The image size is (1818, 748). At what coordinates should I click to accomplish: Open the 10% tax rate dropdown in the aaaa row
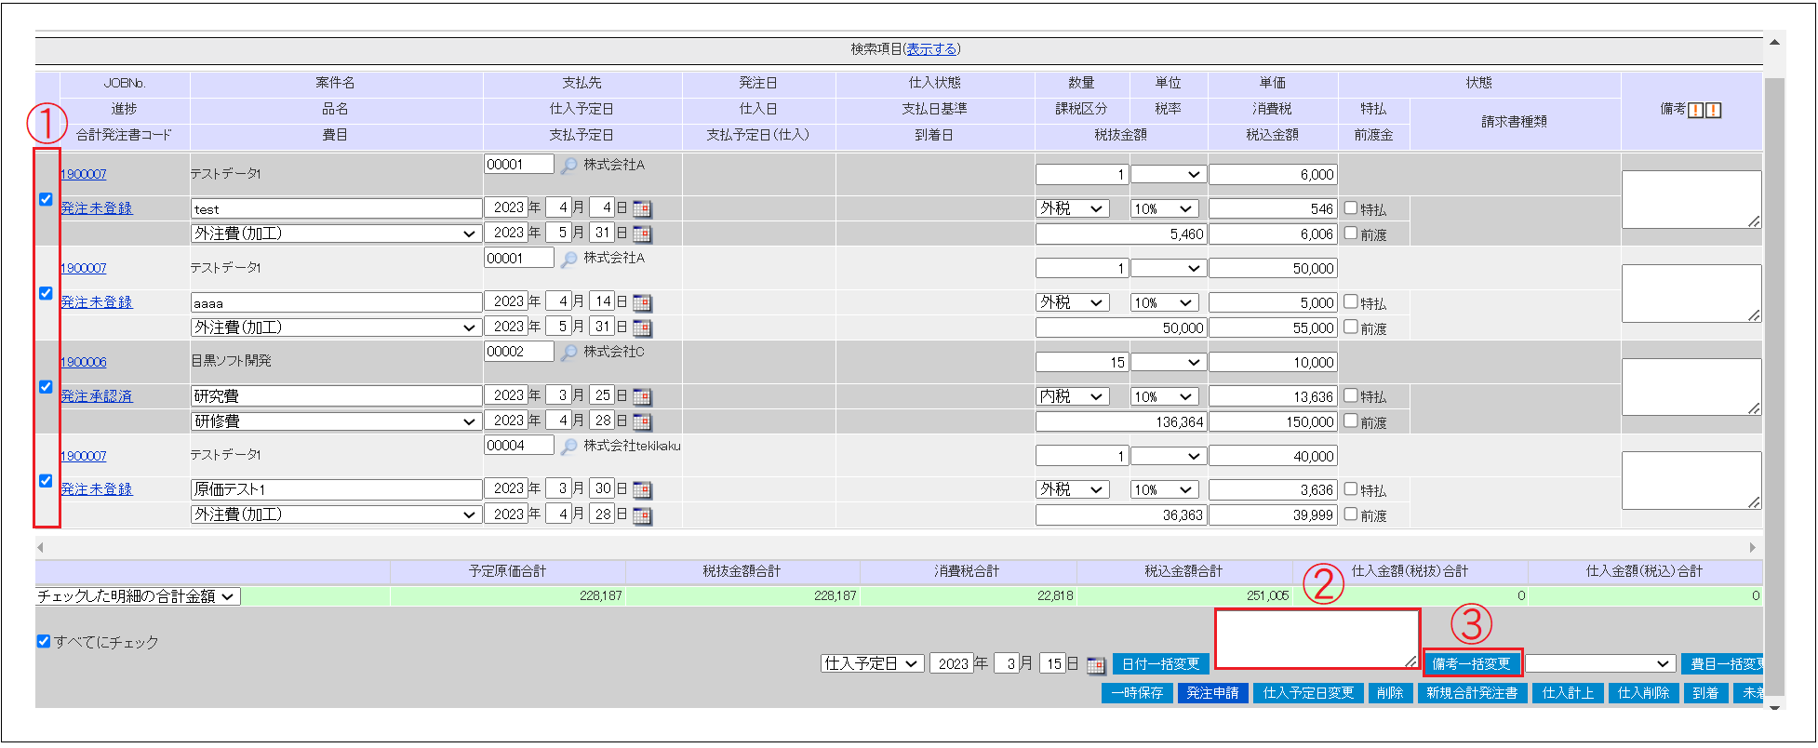(1164, 303)
